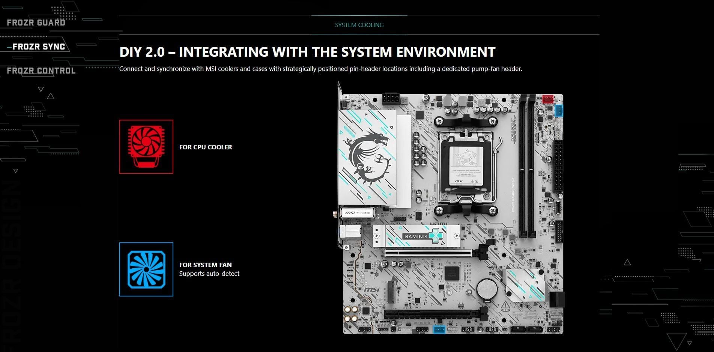The width and height of the screenshot is (714, 352).
Task: Click the round CMOS battery on the motherboard
Action: pos(487,289)
